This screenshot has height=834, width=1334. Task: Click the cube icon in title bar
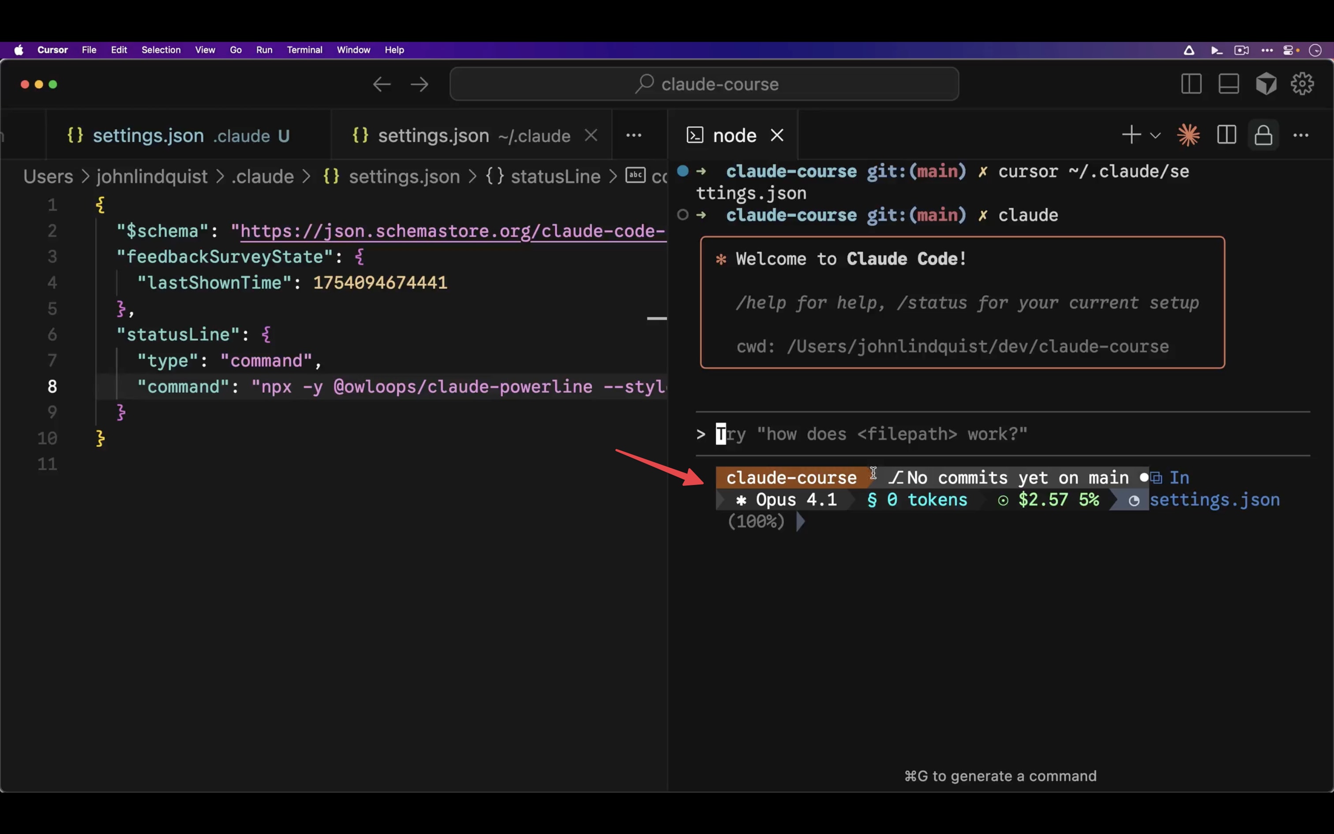point(1266,84)
